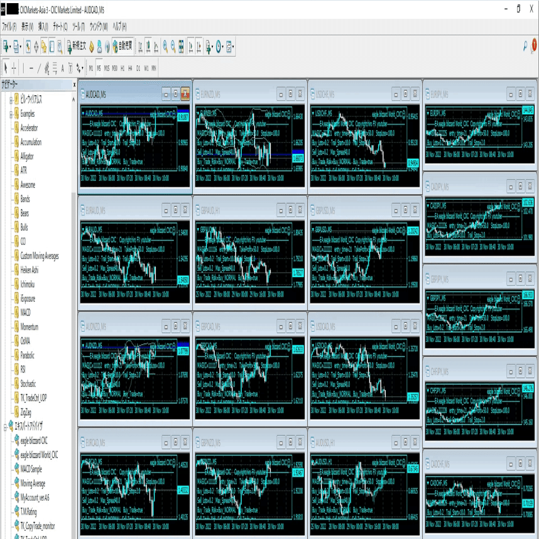
Task: Open the templates dropdown icon
Action: click(230, 46)
